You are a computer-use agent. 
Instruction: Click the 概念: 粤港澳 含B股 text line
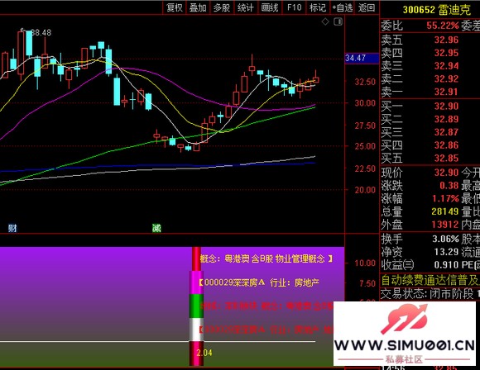coord(266,259)
